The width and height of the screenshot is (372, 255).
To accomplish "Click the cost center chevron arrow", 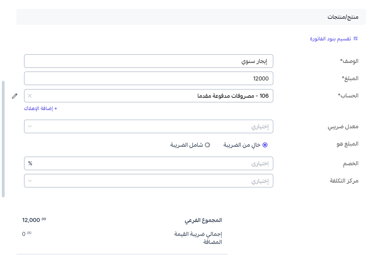I will tap(30, 181).
